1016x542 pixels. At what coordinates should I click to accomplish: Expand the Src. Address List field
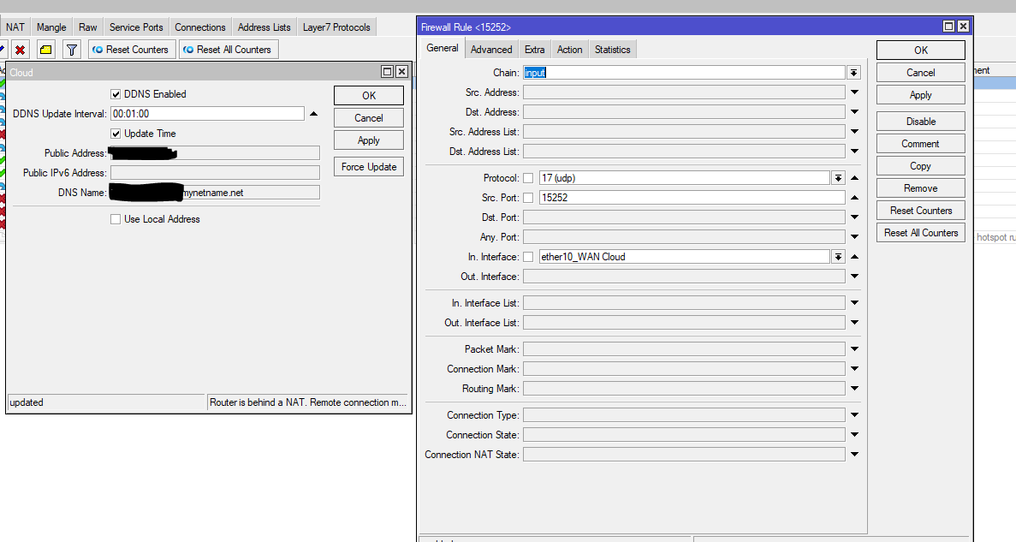855,132
